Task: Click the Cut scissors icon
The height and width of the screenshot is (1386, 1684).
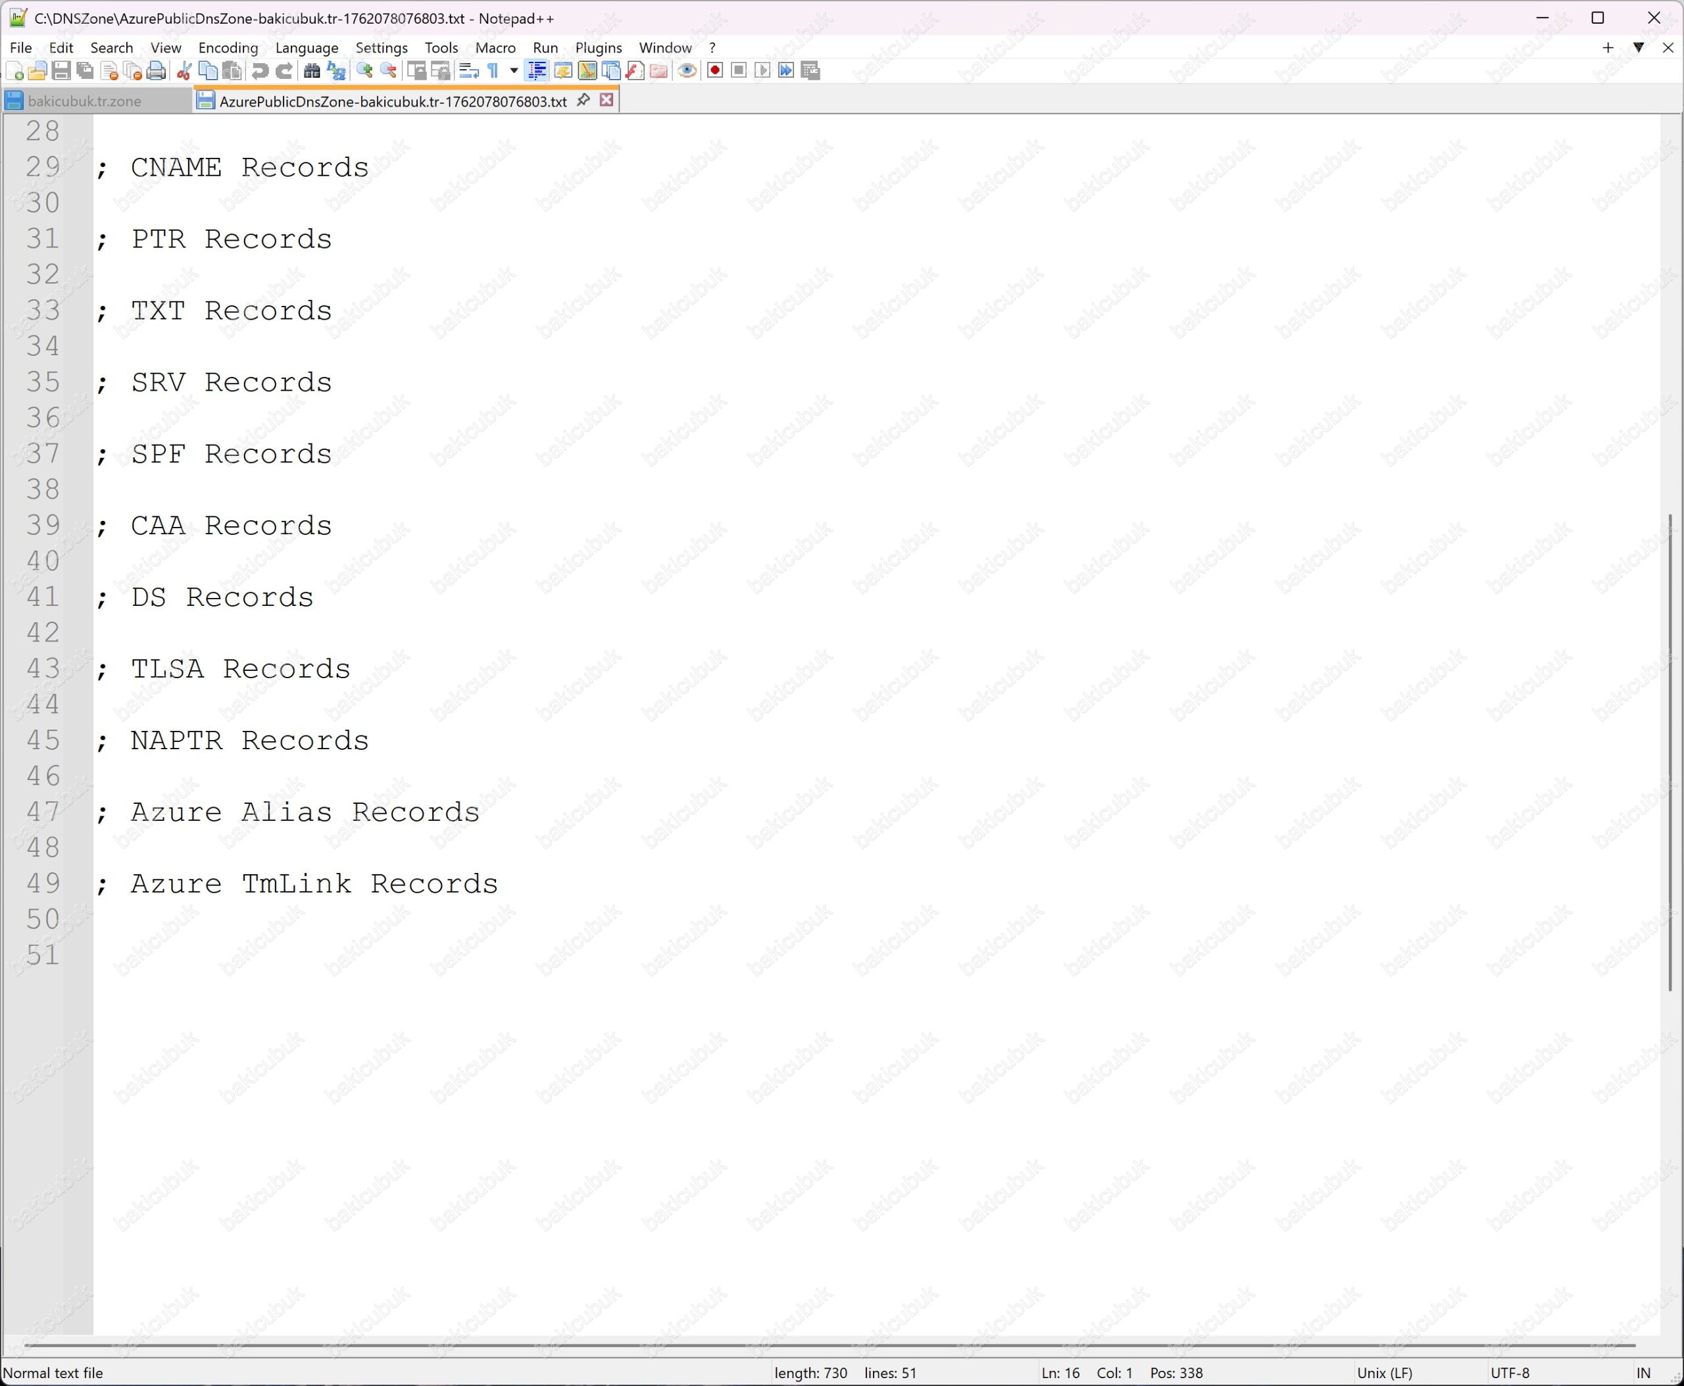Action: coord(184,71)
